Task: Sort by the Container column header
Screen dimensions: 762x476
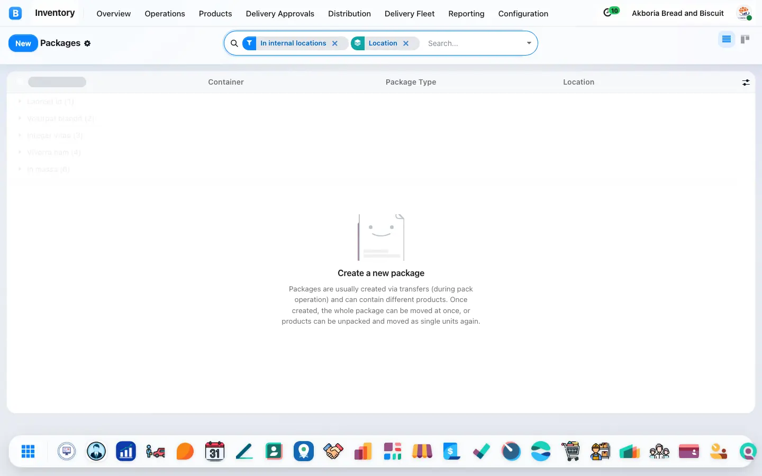Action: [x=226, y=82]
